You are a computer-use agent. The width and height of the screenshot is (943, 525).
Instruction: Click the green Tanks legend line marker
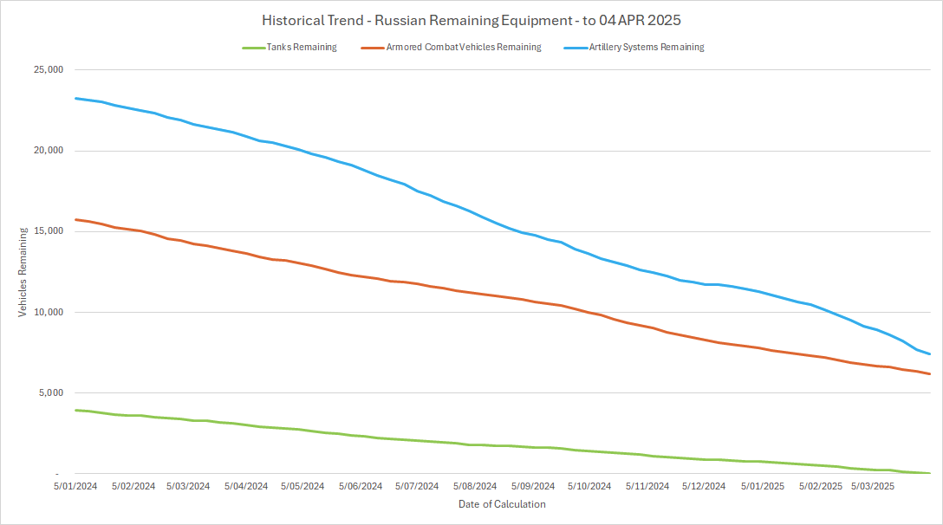pos(253,48)
